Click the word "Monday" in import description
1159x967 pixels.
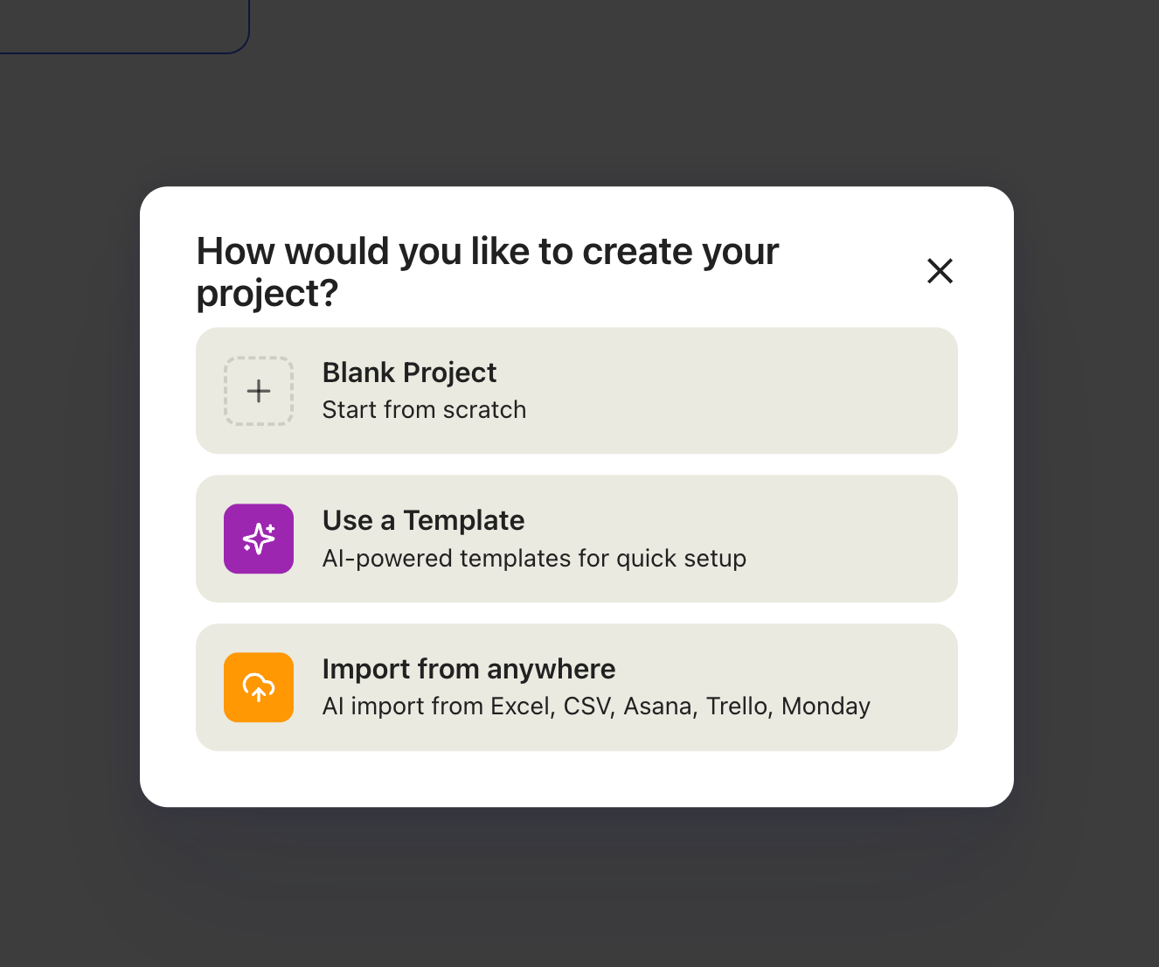pyautogui.click(x=826, y=706)
